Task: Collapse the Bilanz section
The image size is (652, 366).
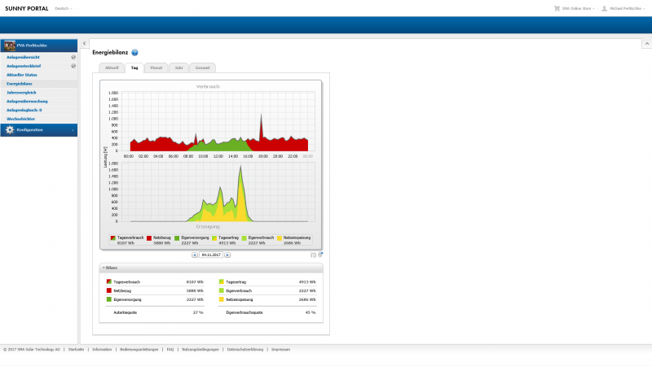Action: (104, 268)
